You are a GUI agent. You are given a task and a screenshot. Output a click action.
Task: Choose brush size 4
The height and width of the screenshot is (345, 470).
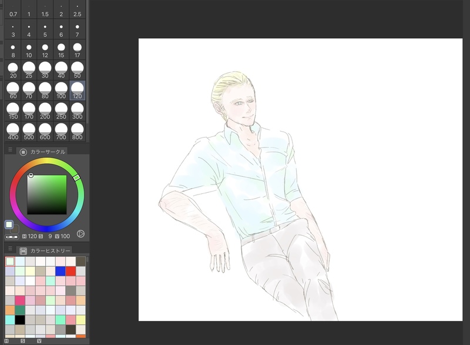coord(29,29)
